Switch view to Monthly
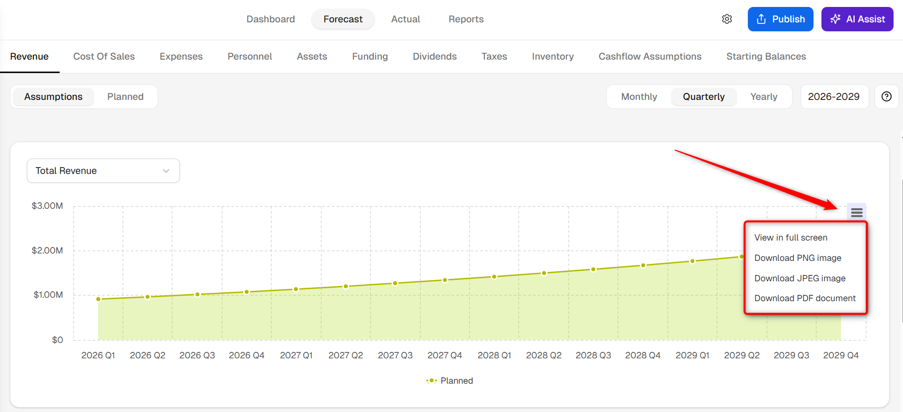This screenshot has height=412, width=903. (639, 96)
